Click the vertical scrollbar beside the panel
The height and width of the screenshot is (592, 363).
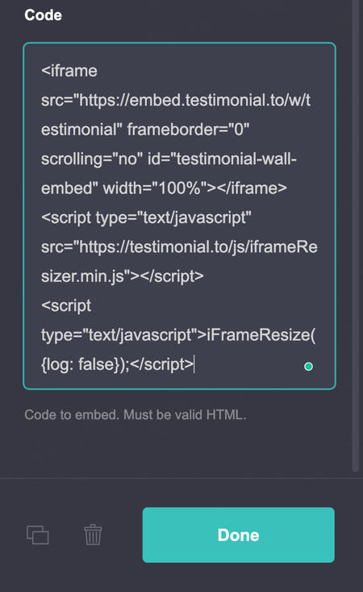click(356, 234)
